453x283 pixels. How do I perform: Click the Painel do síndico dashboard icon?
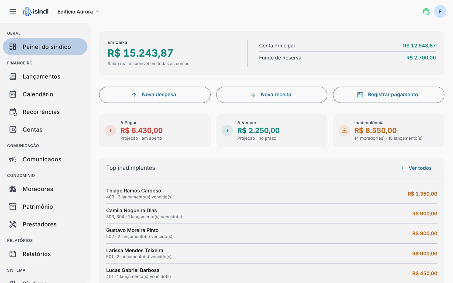coord(13,47)
